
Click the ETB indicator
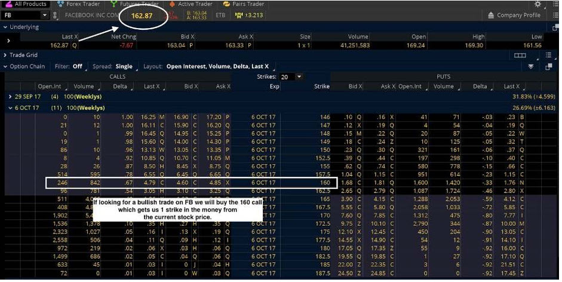220,15
